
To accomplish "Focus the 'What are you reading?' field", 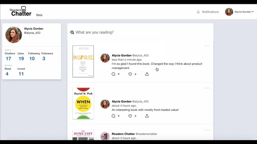I will pos(140,32).
